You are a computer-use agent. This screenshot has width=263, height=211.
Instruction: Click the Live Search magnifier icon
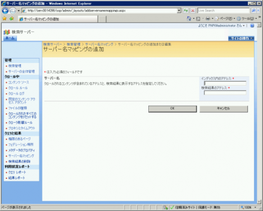(253, 11)
